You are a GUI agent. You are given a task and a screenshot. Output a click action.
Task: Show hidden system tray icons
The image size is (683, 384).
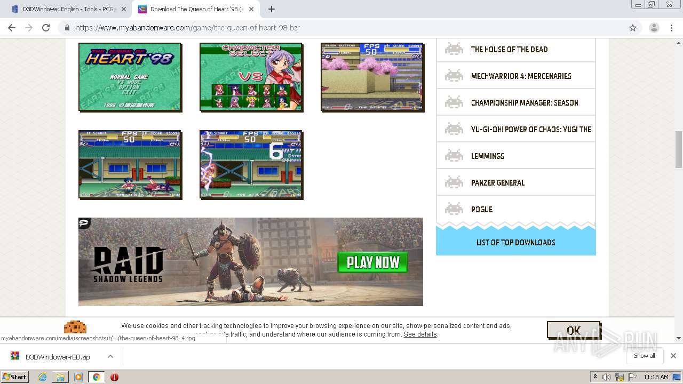[595, 377]
